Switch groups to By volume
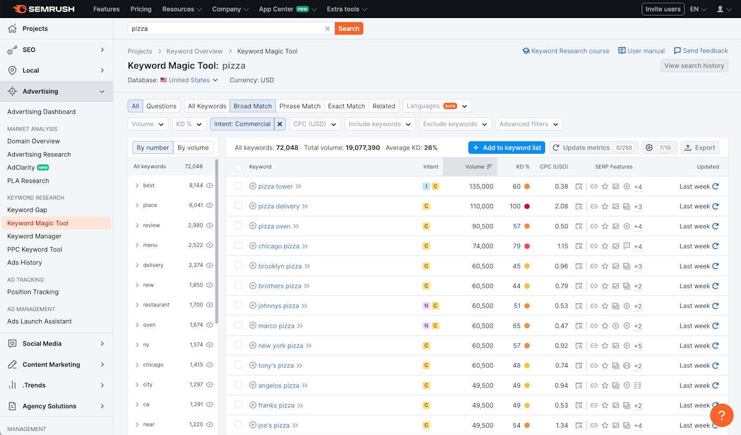Image resolution: width=741 pixels, height=435 pixels. pyautogui.click(x=193, y=148)
